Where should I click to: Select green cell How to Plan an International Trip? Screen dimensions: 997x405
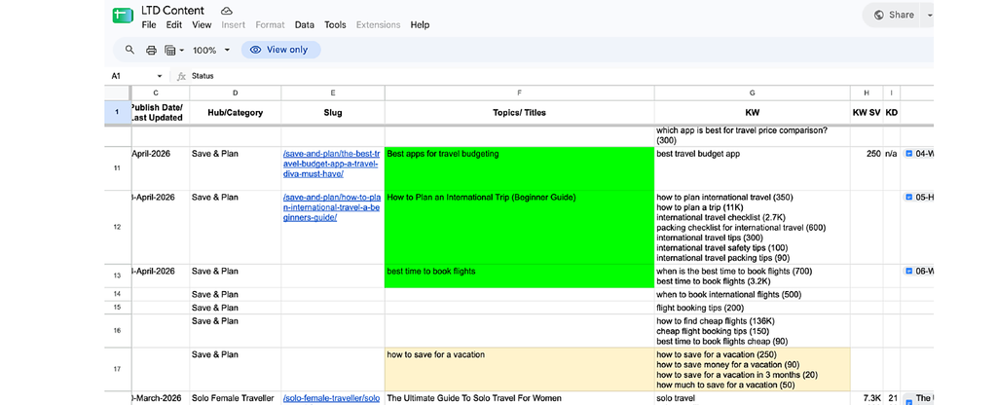[x=520, y=226]
